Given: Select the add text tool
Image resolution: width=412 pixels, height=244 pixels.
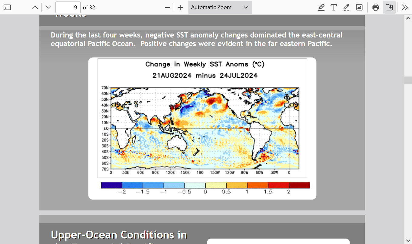Looking at the screenshot, I should click(334, 7).
